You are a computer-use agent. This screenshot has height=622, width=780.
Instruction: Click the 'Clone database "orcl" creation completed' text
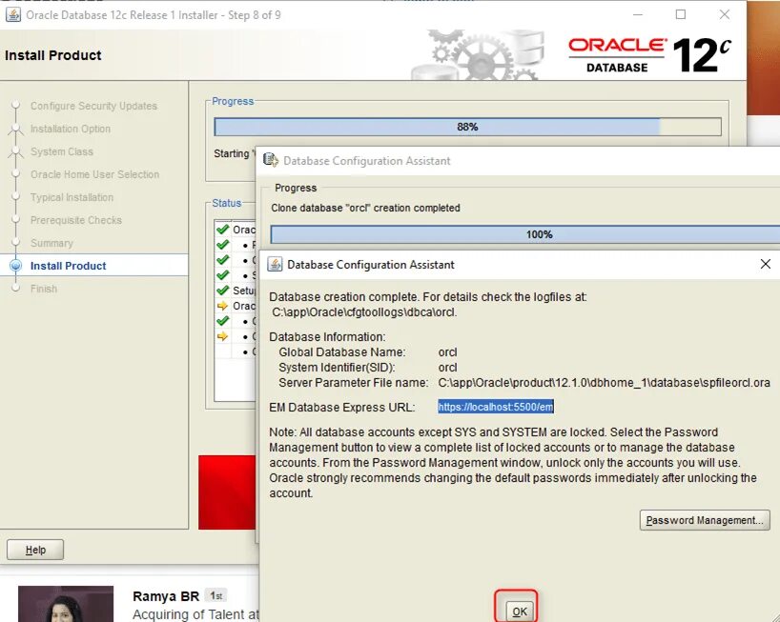coord(365,208)
